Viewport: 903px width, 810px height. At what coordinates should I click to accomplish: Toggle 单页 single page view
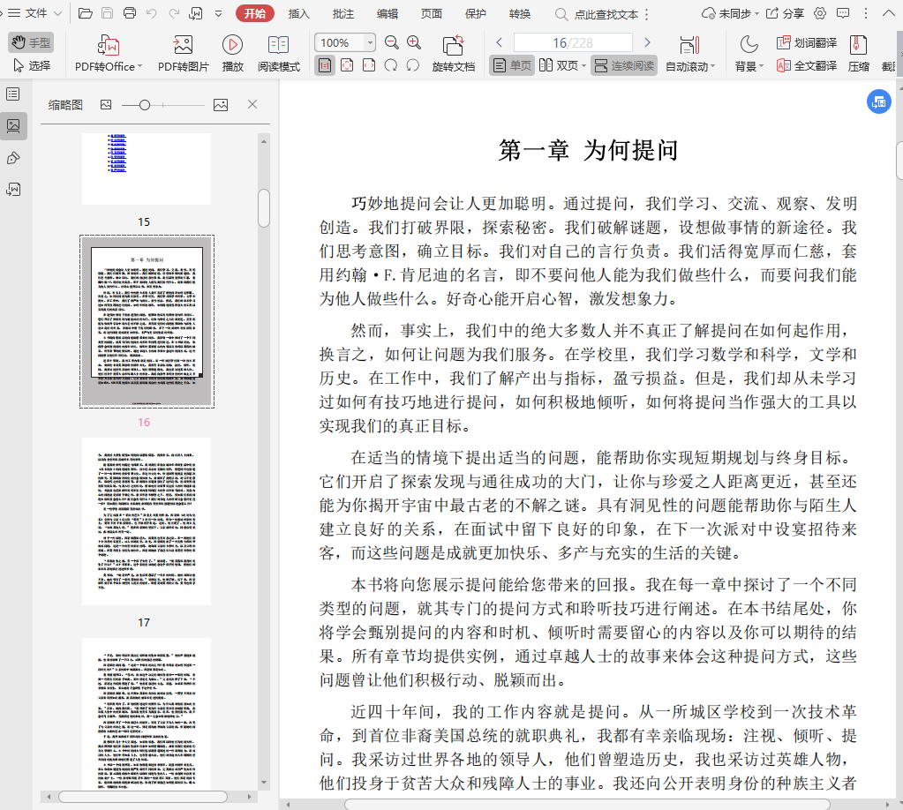tap(512, 65)
